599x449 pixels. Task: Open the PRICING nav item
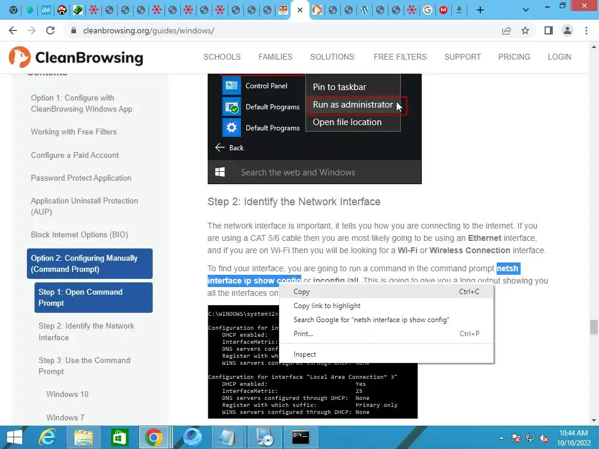pyautogui.click(x=514, y=57)
